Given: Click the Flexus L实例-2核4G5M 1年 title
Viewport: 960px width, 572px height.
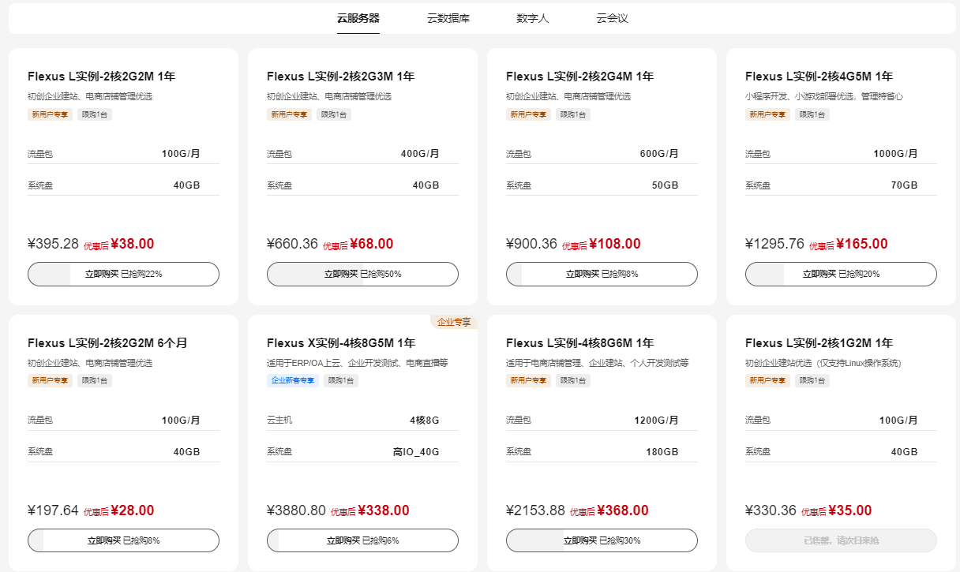Looking at the screenshot, I should [819, 77].
